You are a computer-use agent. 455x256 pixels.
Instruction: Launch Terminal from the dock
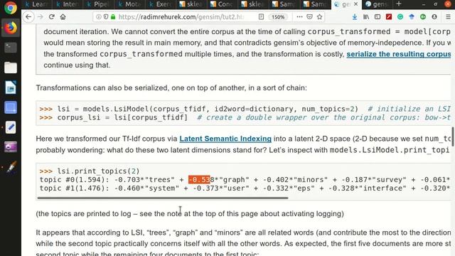click(x=11, y=48)
